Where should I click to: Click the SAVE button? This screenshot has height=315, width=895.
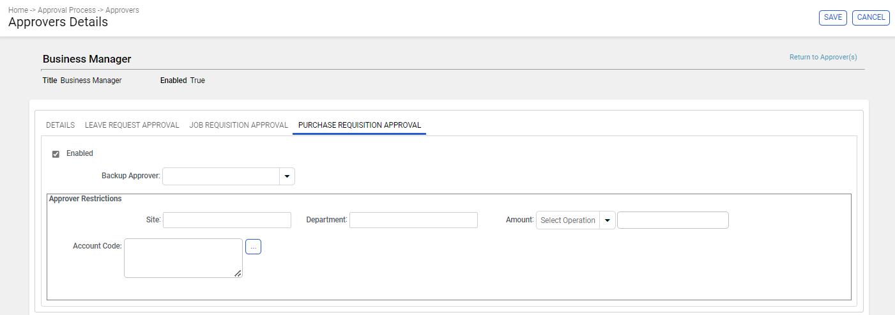click(x=832, y=17)
